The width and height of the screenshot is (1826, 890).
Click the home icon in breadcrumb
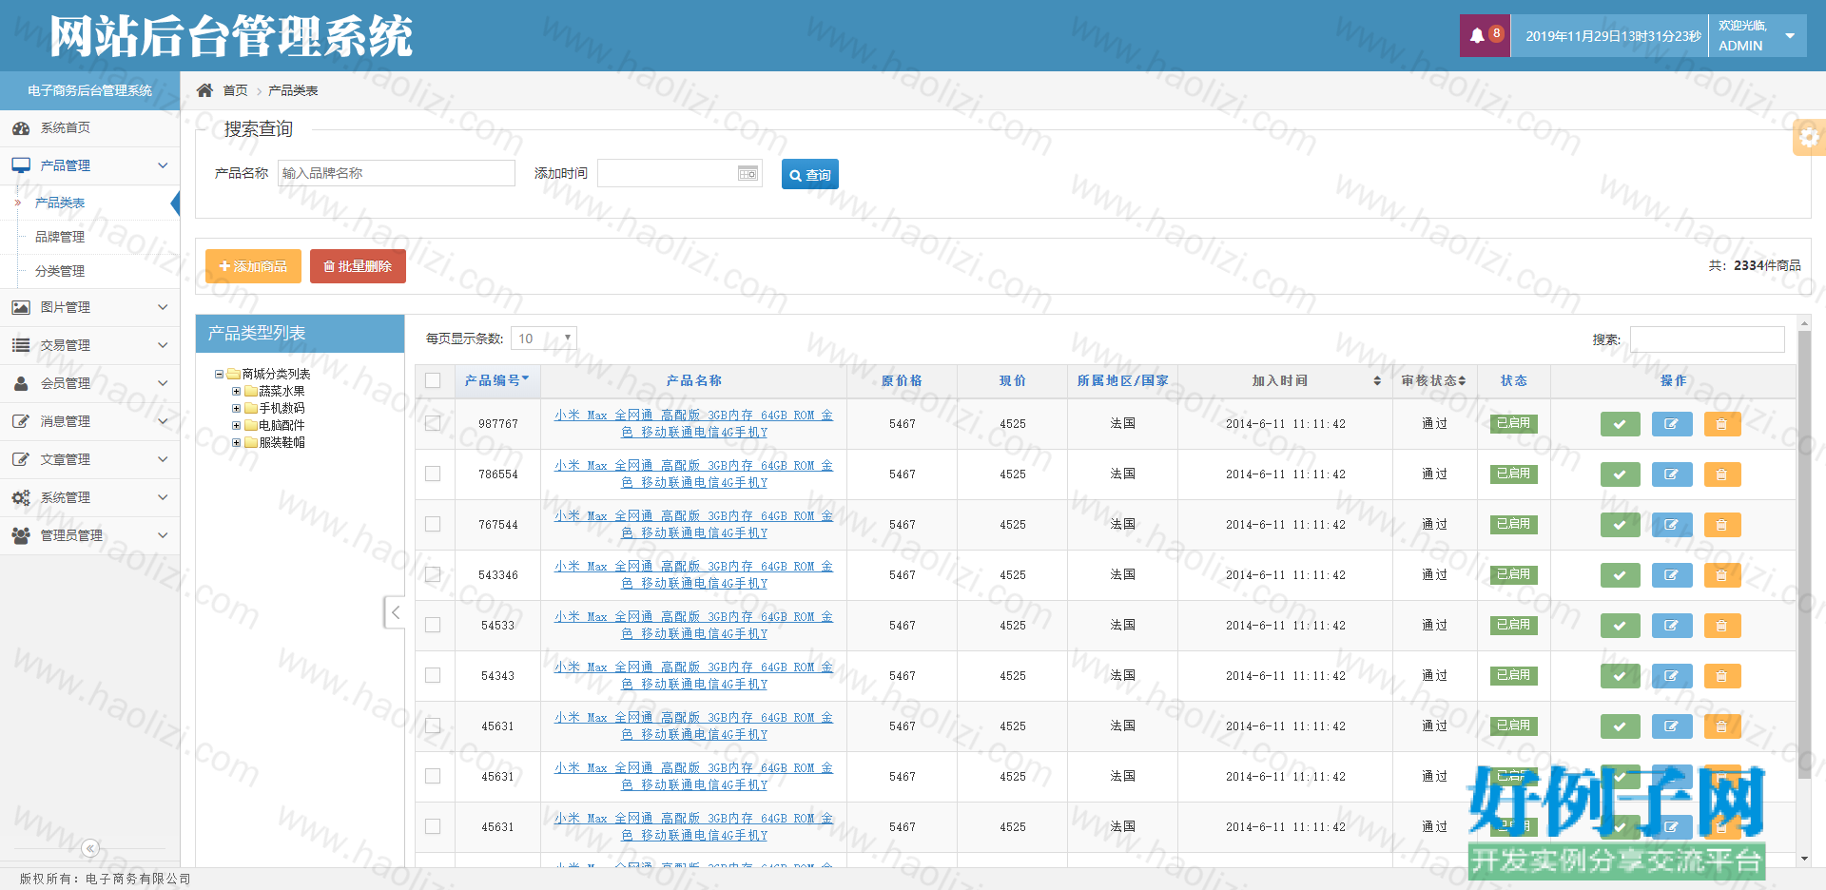point(204,90)
